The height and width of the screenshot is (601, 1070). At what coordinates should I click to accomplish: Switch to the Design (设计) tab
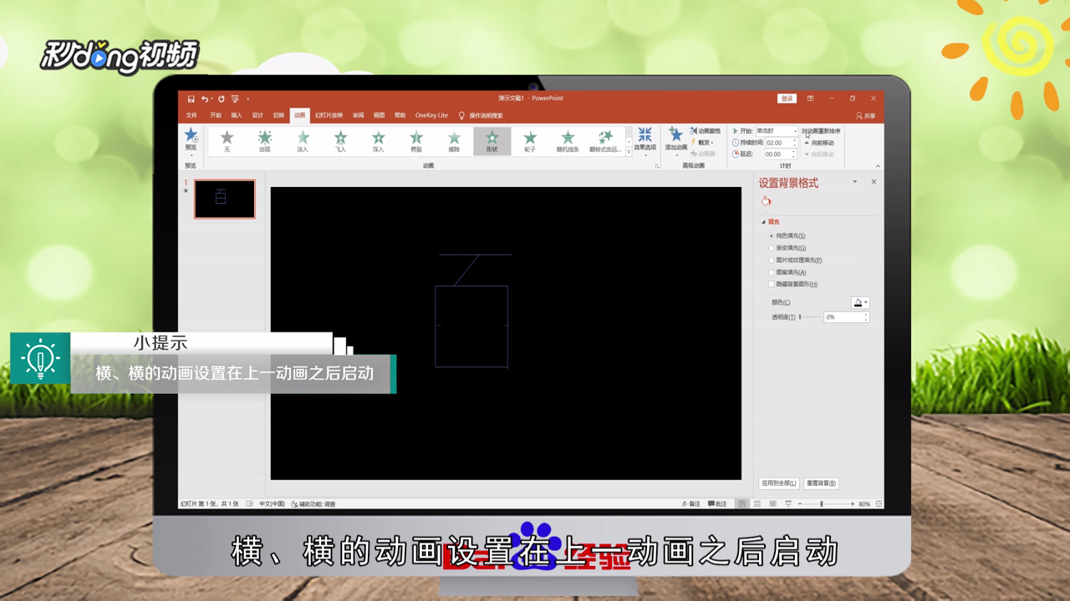(x=257, y=115)
